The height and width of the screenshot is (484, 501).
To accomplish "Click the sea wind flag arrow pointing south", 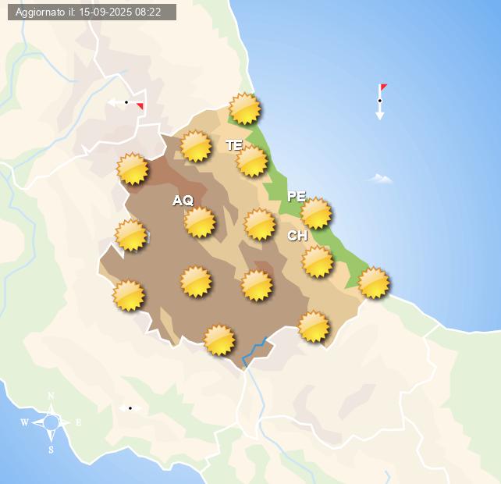I will [x=381, y=102].
